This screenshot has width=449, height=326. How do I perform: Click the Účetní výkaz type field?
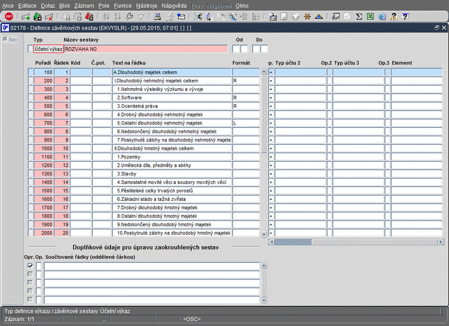point(48,49)
